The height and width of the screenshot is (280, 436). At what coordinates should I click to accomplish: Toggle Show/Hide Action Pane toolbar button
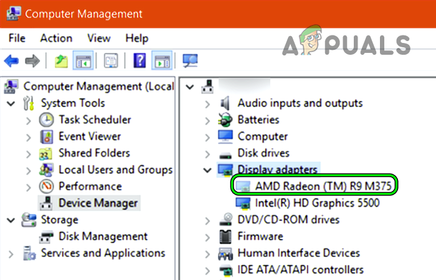coord(162,60)
